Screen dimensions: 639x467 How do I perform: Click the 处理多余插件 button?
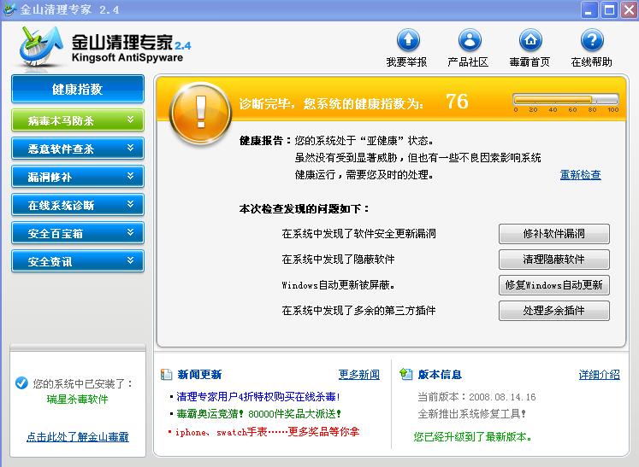pyautogui.click(x=553, y=311)
